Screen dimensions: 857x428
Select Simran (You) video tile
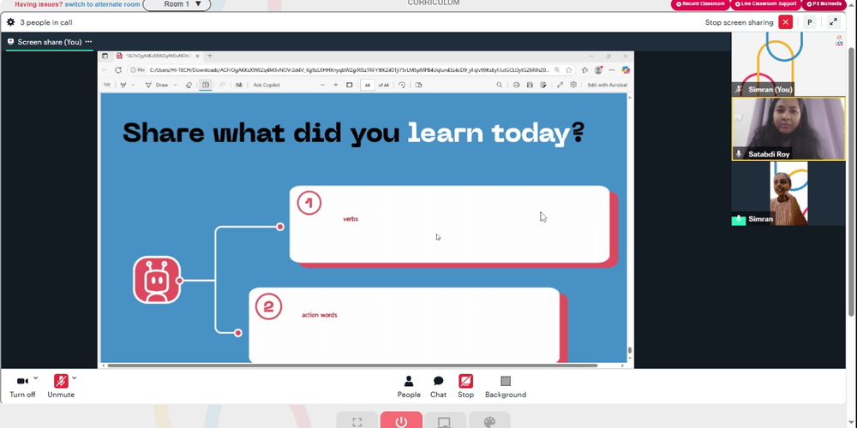(x=788, y=64)
